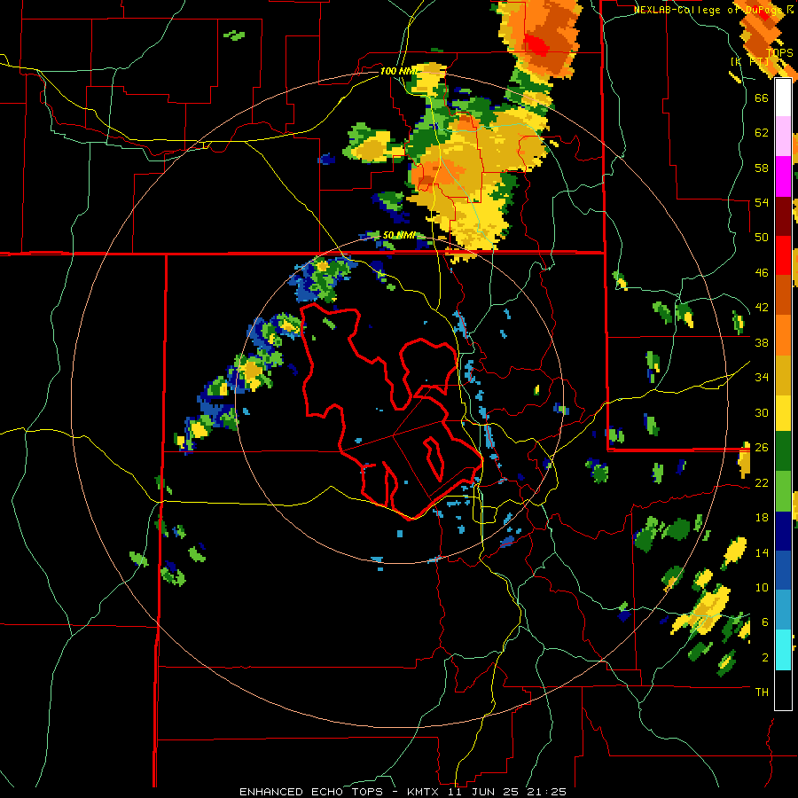Screen dimensions: 798x798
Task: Click the cyan legend band
Action: 783,651
